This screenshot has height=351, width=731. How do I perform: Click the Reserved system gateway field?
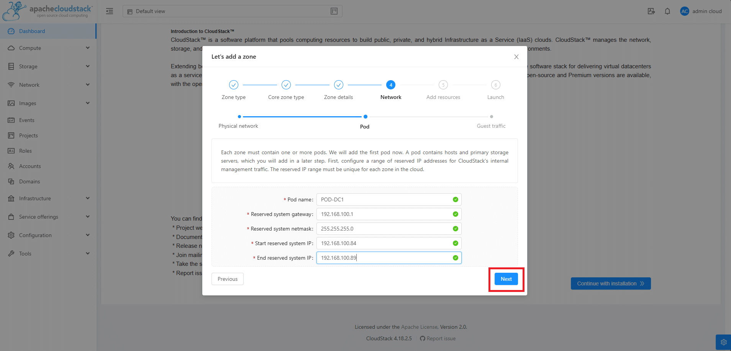[x=389, y=214]
